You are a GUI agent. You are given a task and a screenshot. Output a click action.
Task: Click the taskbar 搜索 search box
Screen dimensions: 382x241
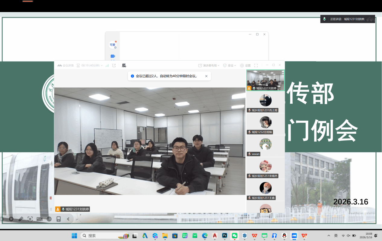[100, 236]
